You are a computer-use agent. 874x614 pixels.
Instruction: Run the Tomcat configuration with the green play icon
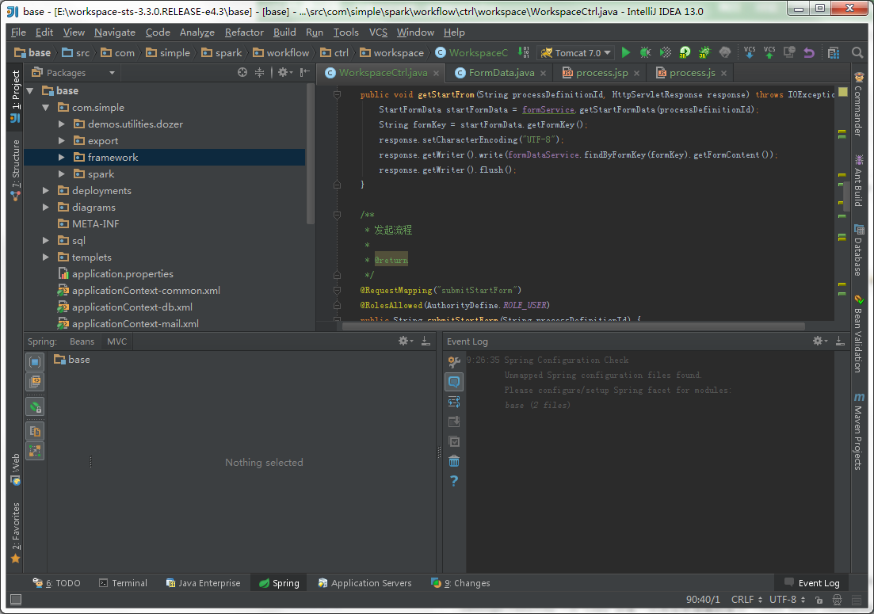(x=626, y=52)
